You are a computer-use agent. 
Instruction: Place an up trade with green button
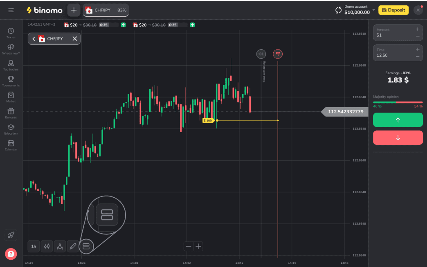(398, 120)
